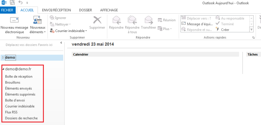261x125 pixels.
Task: Click the Ignorer button
Action: (x=58, y=18)
